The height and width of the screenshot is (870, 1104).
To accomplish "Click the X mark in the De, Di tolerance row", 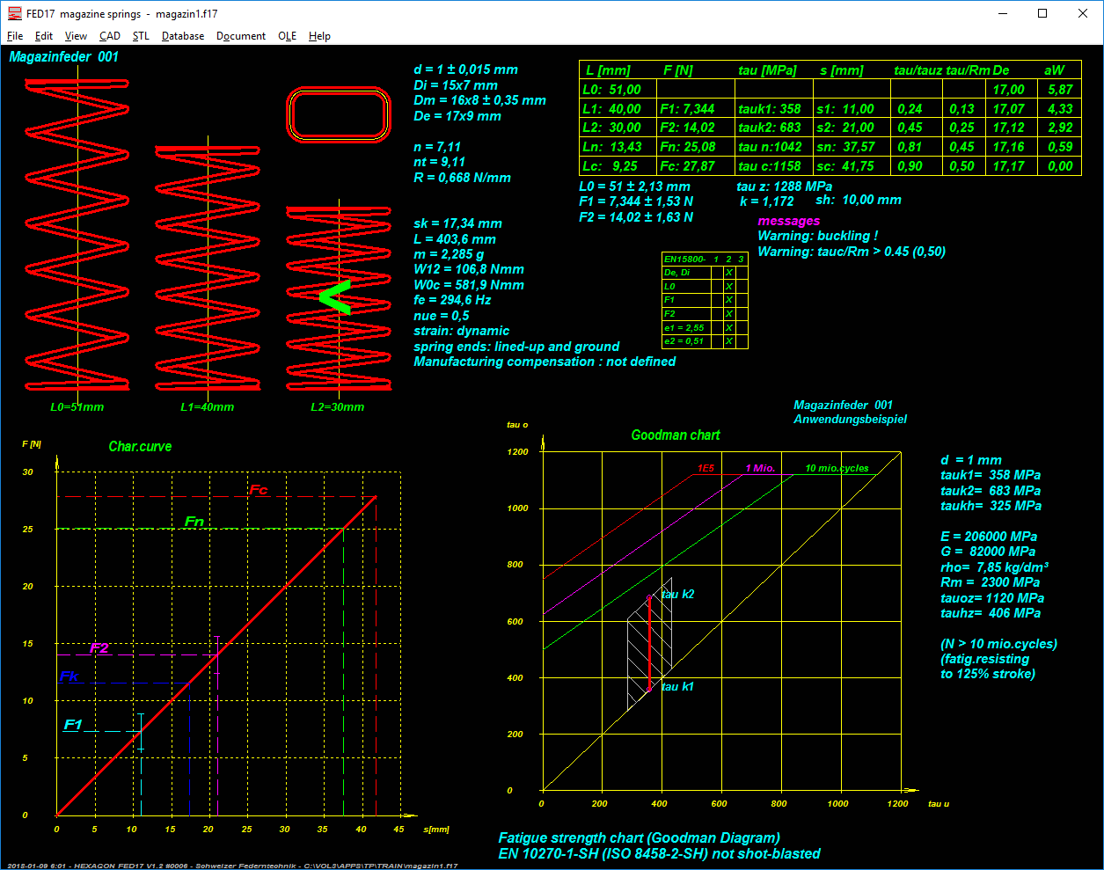I will [729, 273].
